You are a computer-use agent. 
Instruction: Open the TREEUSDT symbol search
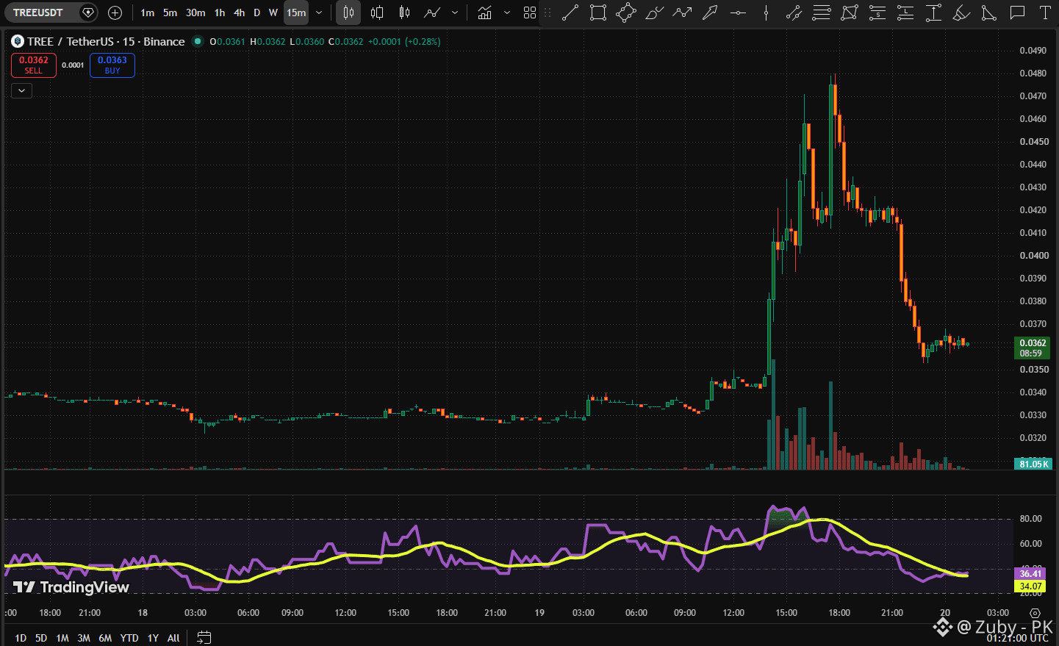[38, 12]
